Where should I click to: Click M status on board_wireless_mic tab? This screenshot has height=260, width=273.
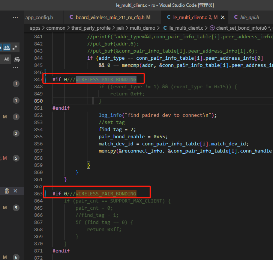coord(148,17)
